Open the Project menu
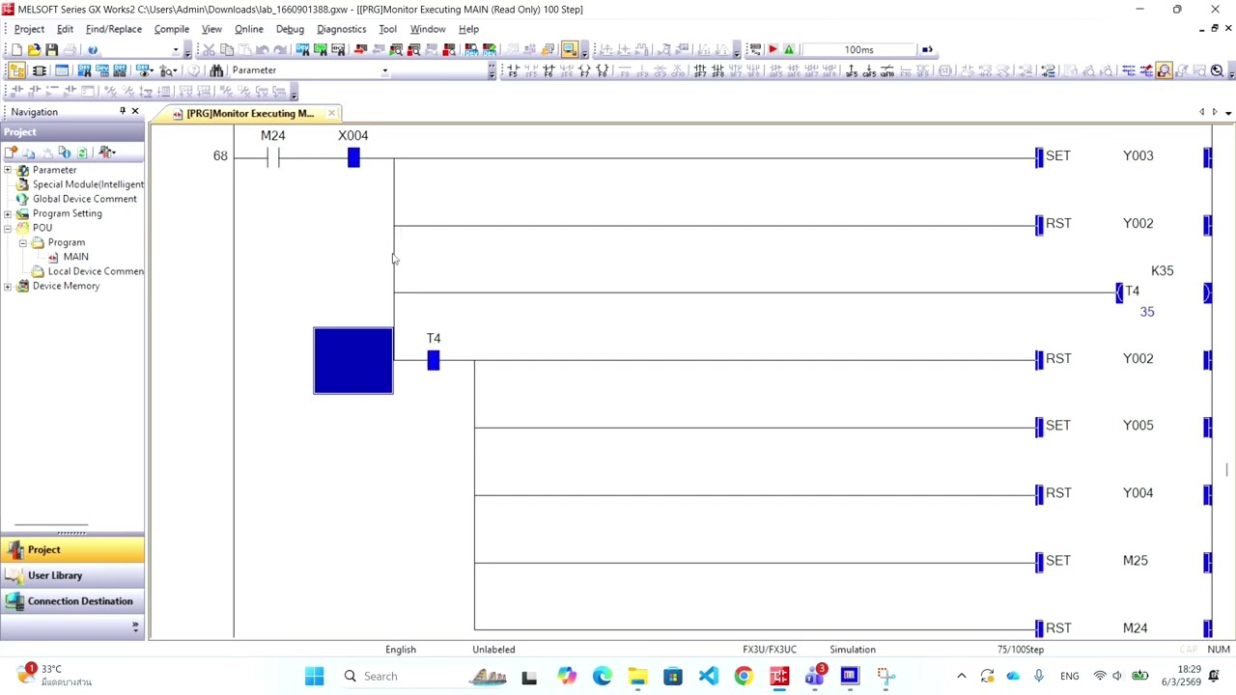The width and height of the screenshot is (1236, 695). click(29, 29)
